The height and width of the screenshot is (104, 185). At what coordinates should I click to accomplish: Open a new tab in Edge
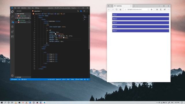pyautogui.click(x=134, y=6)
